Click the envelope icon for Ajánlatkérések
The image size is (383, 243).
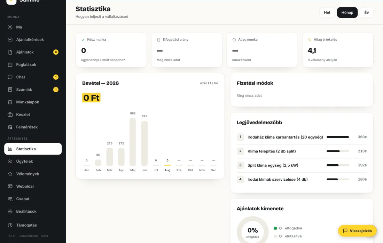click(x=10, y=40)
